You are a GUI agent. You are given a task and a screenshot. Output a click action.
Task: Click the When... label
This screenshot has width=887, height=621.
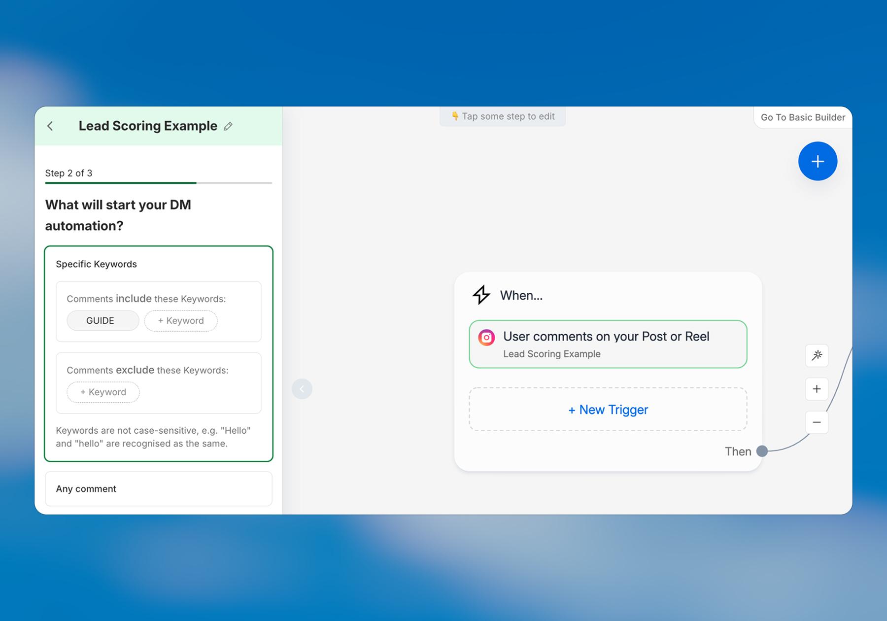click(521, 295)
